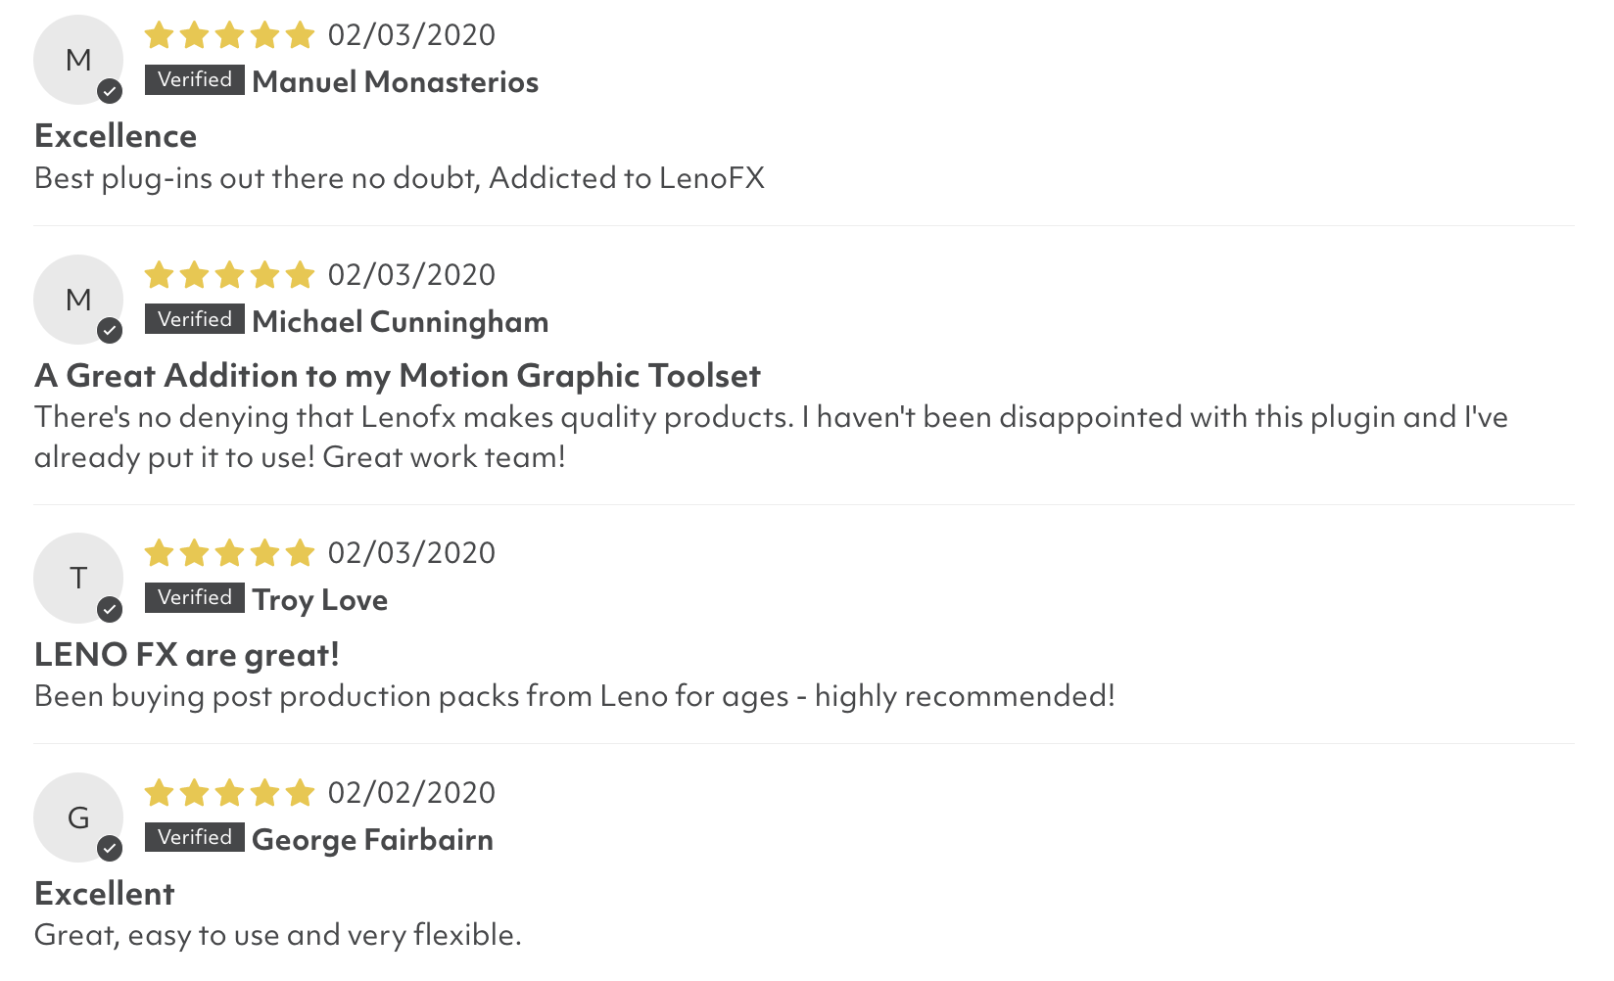Image resolution: width=1614 pixels, height=981 pixels.
Task: Click Verified badge next to George Fairbairn
Action: pyautogui.click(x=195, y=837)
